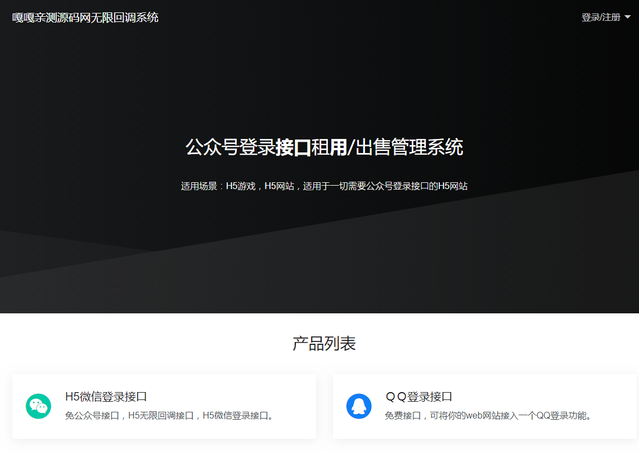Click the 产品列表 section heading

(x=324, y=344)
